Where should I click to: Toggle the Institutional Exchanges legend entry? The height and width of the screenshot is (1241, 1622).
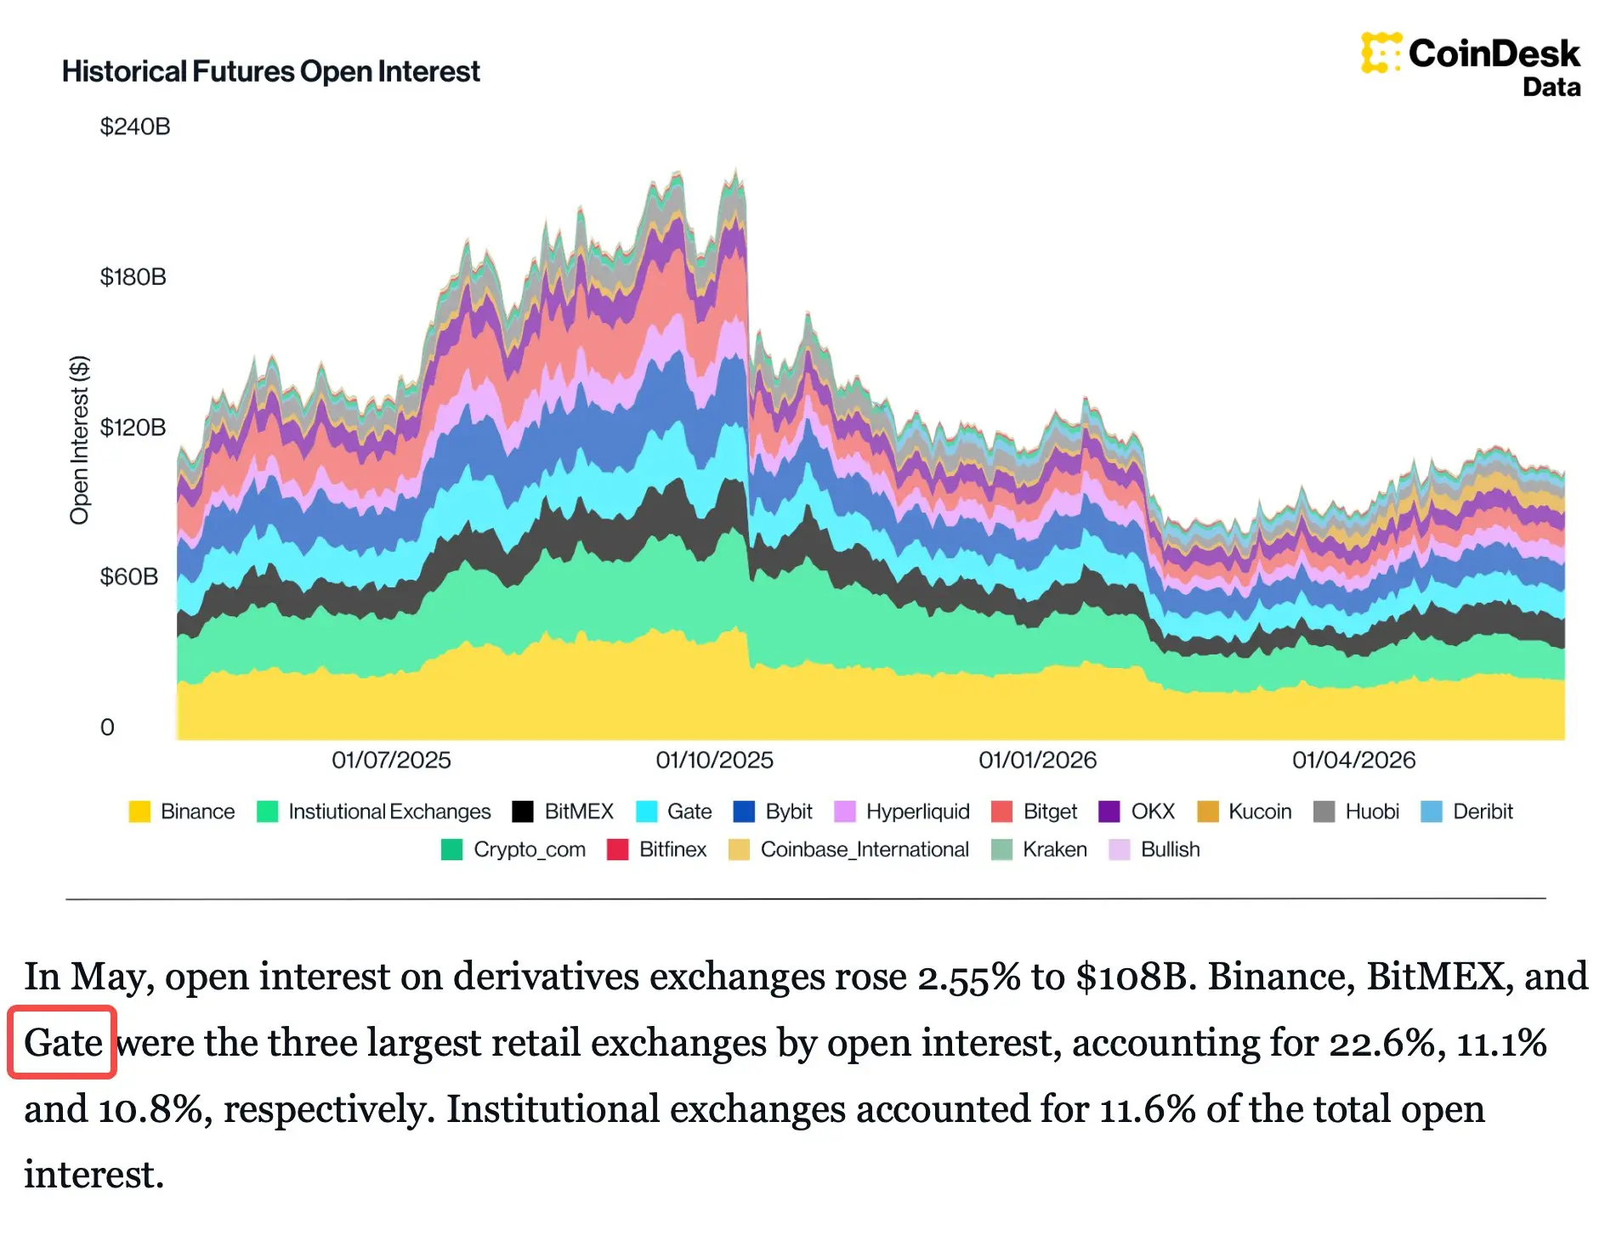pyautogui.click(x=374, y=812)
